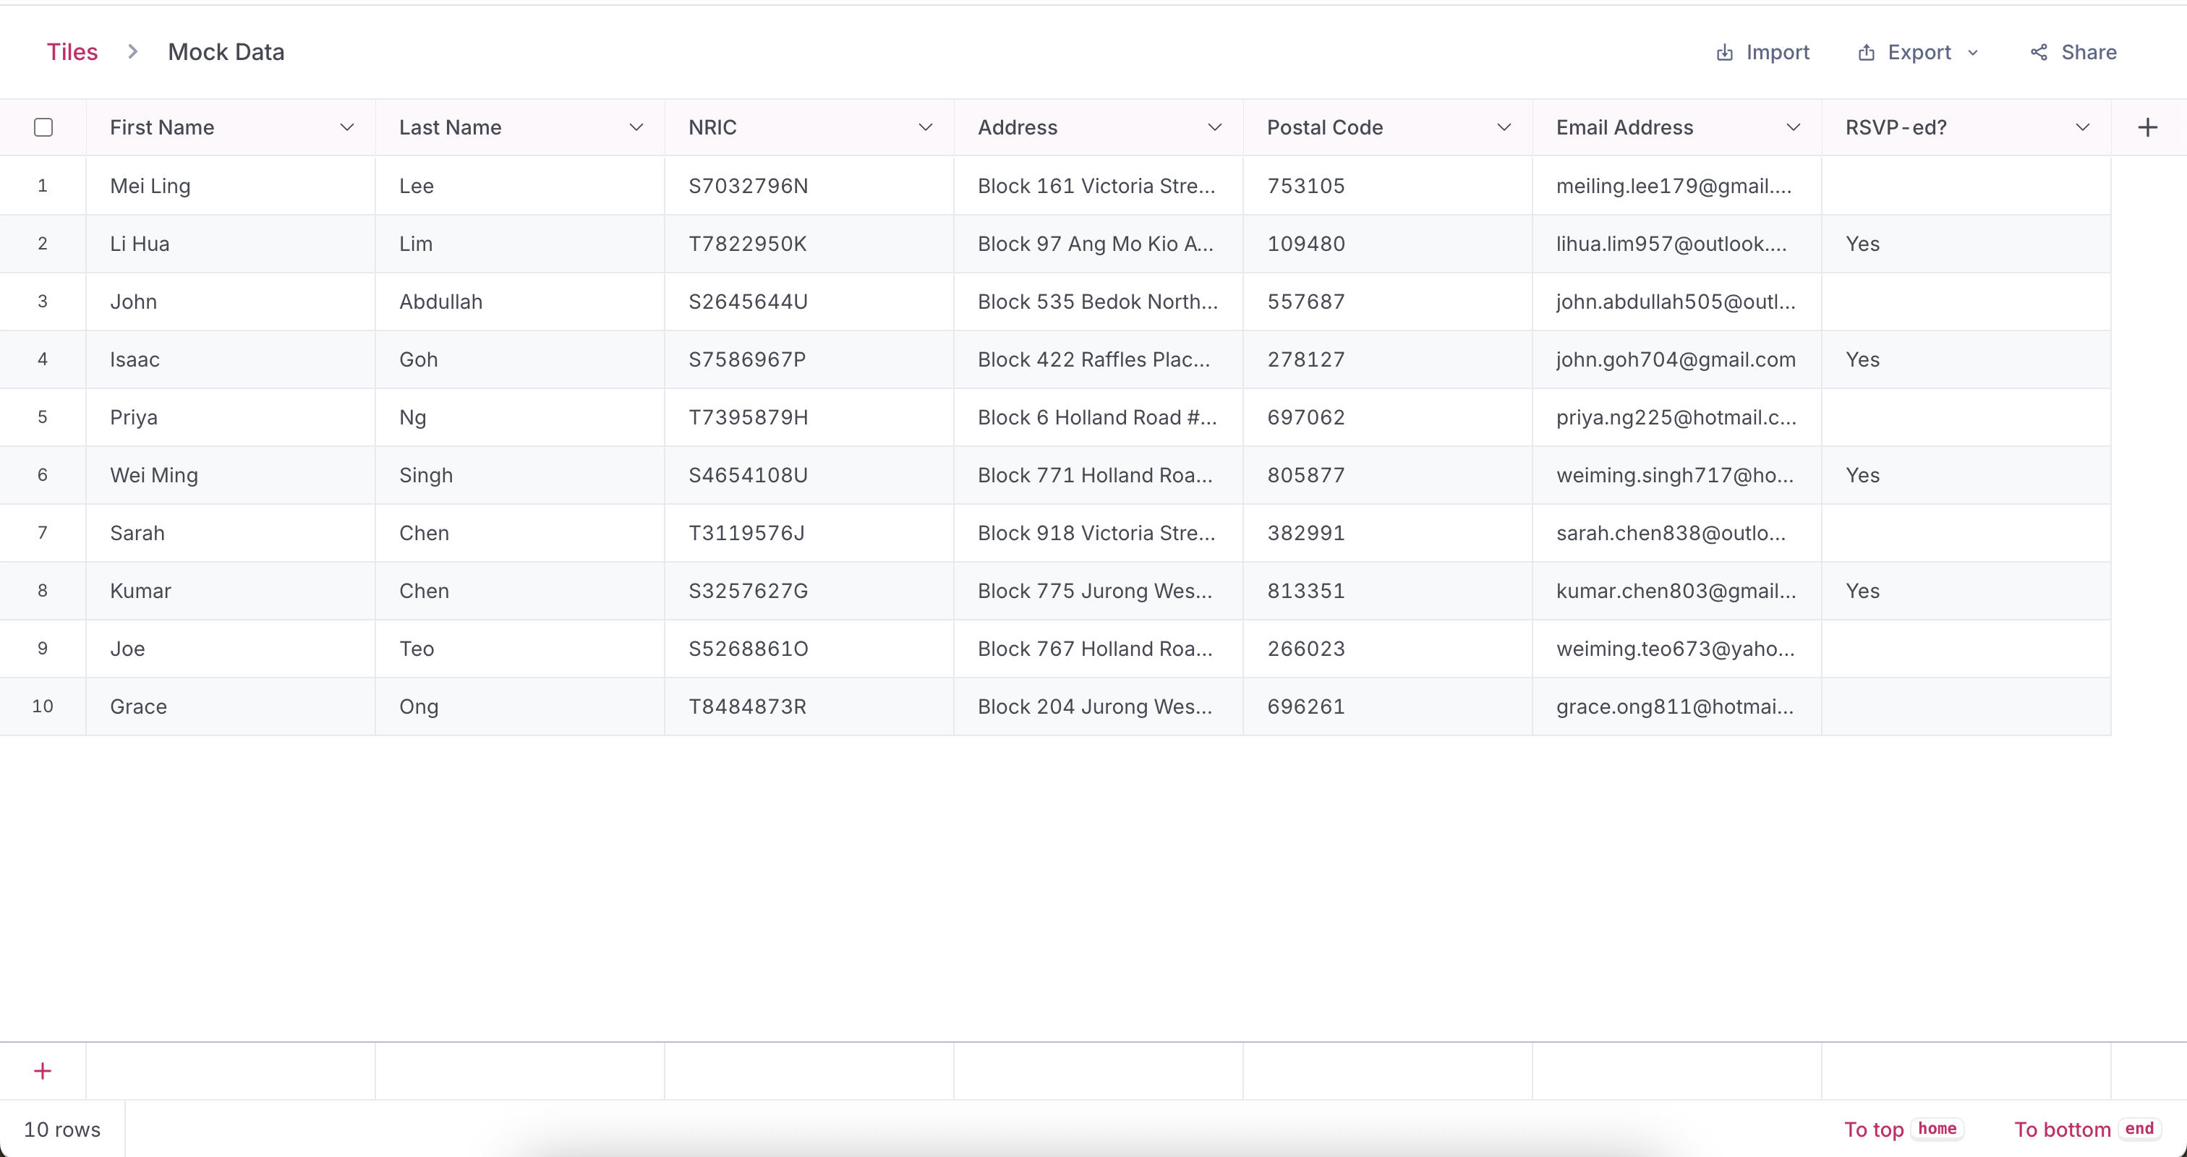This screenshot has height=1157, width=2187.
Task: Open the RSVP-ed? column chevron
Action: [2081, 127]
